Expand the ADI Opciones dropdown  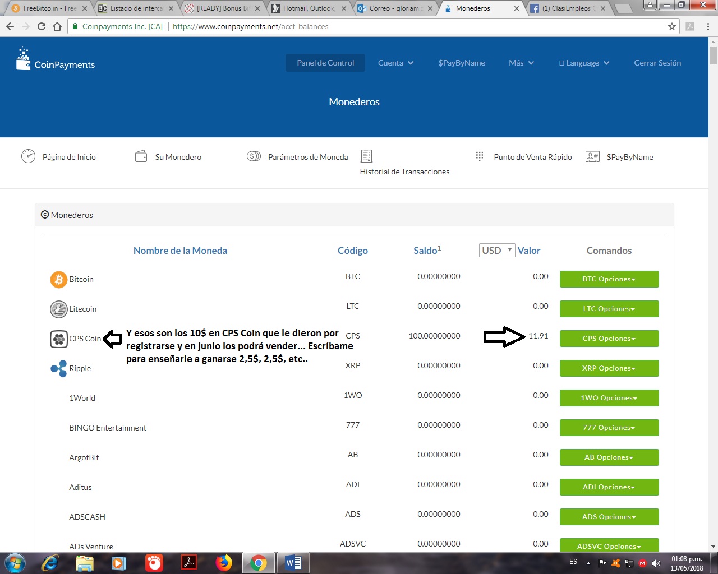tap(609, 487)
